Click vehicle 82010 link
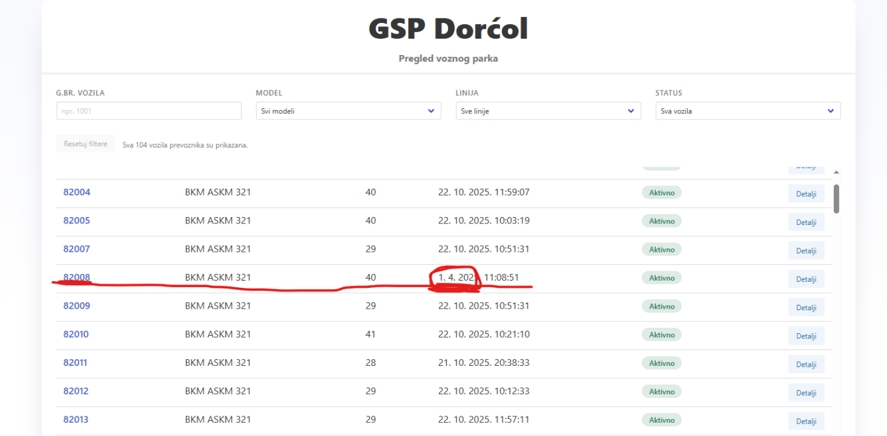The image size is (887, 436). tap(76, 334)
